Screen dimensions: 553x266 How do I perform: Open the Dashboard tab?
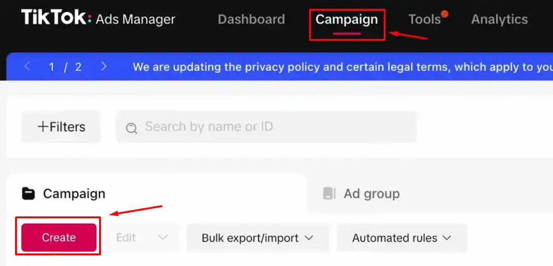tap(251, 19)
